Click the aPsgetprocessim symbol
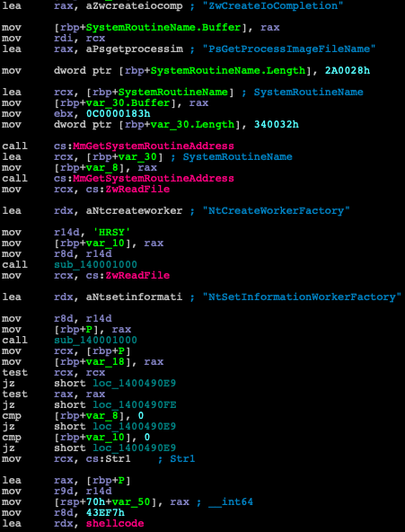 (135, 49)
